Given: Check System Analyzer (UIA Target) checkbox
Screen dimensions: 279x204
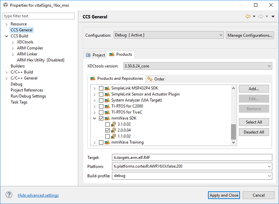Looking at the screenshot, I should click(x=101, y=100).
